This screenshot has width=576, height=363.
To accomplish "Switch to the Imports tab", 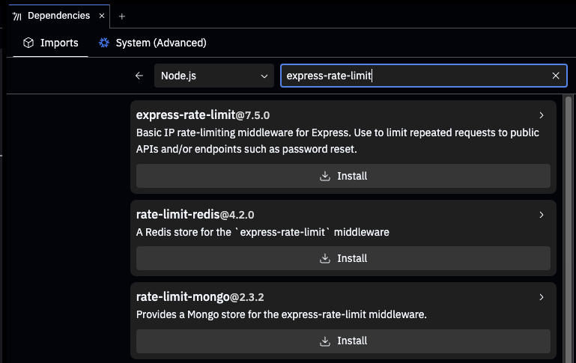I will coord(51,43).
